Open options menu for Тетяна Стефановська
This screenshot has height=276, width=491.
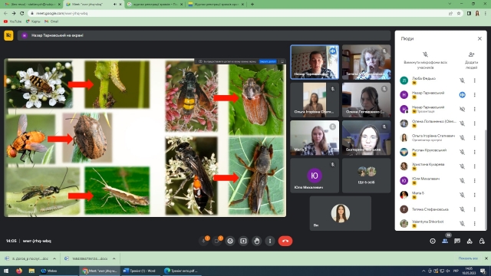[x=474, y=209]
